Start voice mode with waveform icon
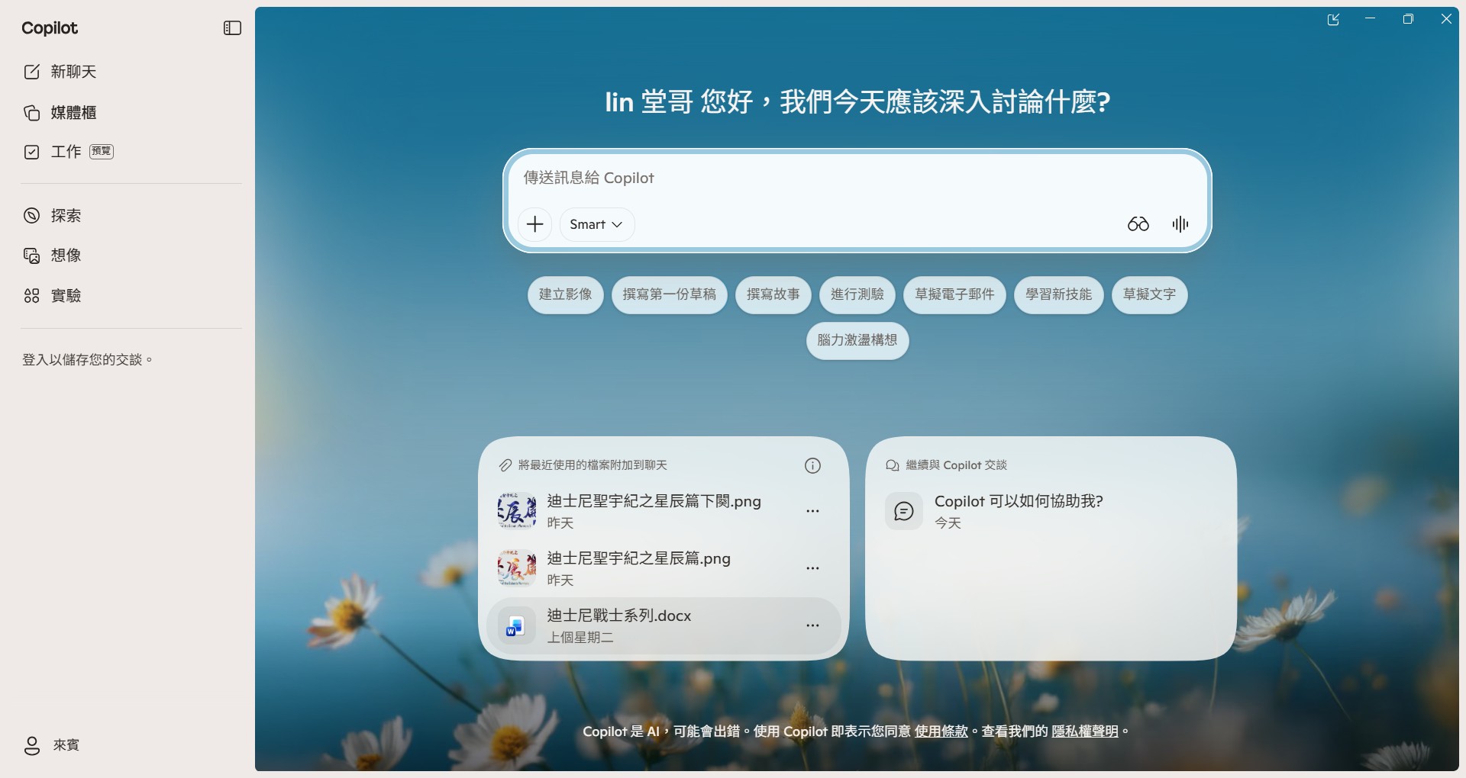1466x778 pixels. 1180,224
